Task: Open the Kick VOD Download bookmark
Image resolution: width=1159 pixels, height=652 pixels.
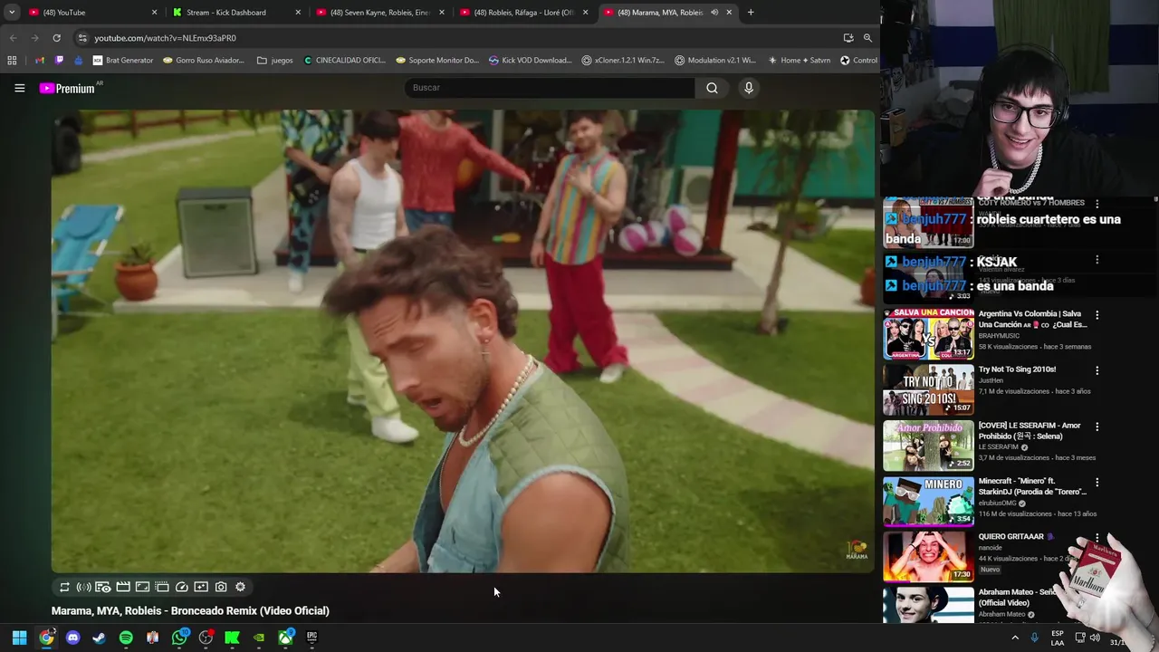Action: coord(531,61)
